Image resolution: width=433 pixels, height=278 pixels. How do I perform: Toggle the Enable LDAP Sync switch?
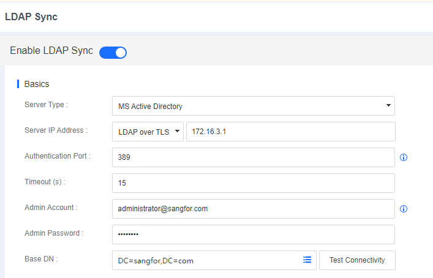coord(113,52)
